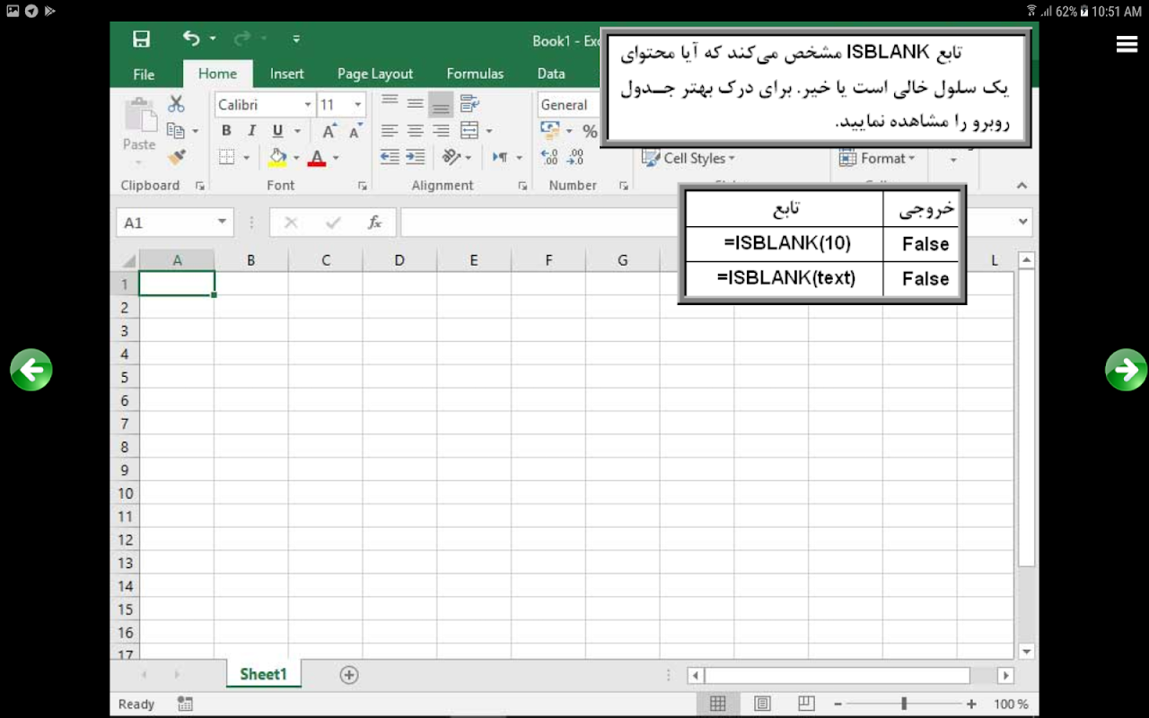Toggle Bold formatting
1149x718 pixels.
[x=226, y=131]
